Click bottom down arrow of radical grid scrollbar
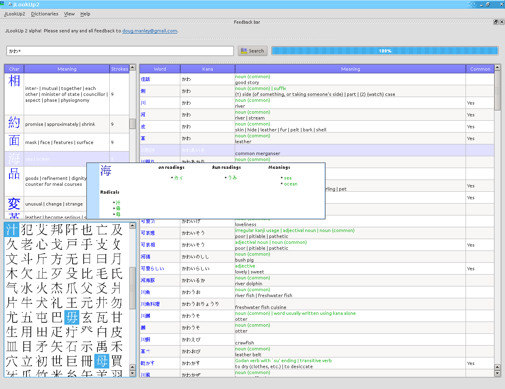This screenshot has width=505, height=389. pyautogui.click(x=133, y=373)
